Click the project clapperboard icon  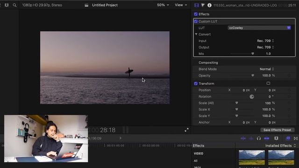[86, 5]
